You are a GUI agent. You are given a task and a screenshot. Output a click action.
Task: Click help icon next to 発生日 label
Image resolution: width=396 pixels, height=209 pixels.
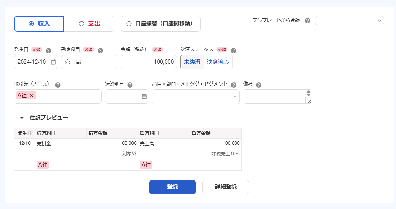tap(48, 50)
